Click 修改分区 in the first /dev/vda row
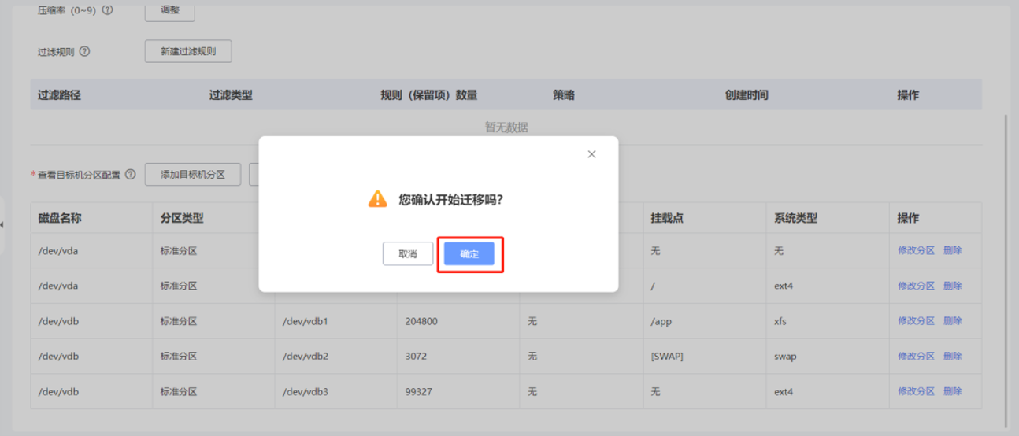 (916, 250)
